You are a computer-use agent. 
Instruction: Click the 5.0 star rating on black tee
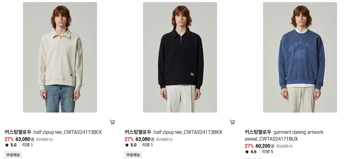point(131,145)
